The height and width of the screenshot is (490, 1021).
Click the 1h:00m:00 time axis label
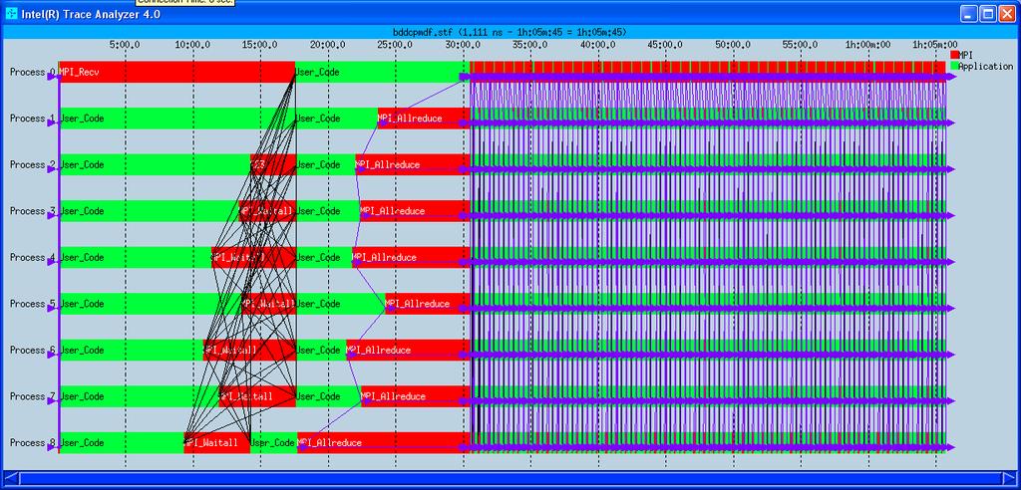[x=868, y=45]
